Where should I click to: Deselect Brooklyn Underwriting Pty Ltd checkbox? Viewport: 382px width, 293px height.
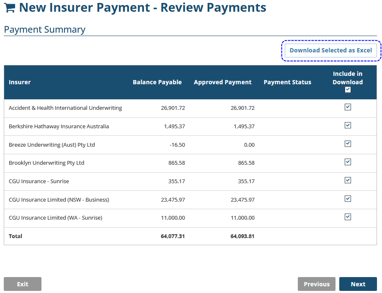click(x=348, y=162)
